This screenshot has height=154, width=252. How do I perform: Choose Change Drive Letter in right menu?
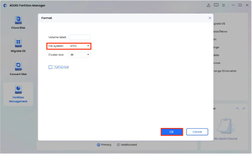(225, 71)
